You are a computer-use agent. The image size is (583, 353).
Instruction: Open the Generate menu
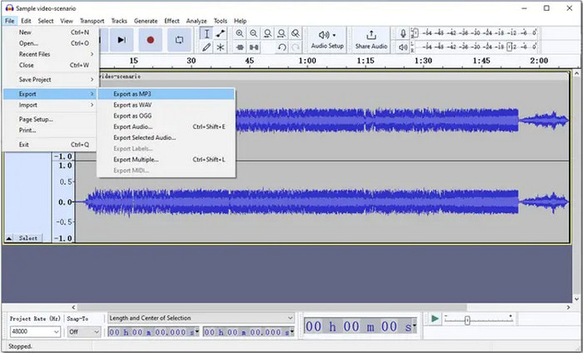tap(146, 21)
